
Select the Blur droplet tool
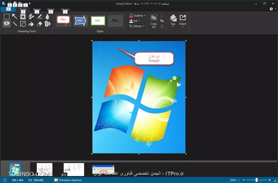click(x=47, y=16)
